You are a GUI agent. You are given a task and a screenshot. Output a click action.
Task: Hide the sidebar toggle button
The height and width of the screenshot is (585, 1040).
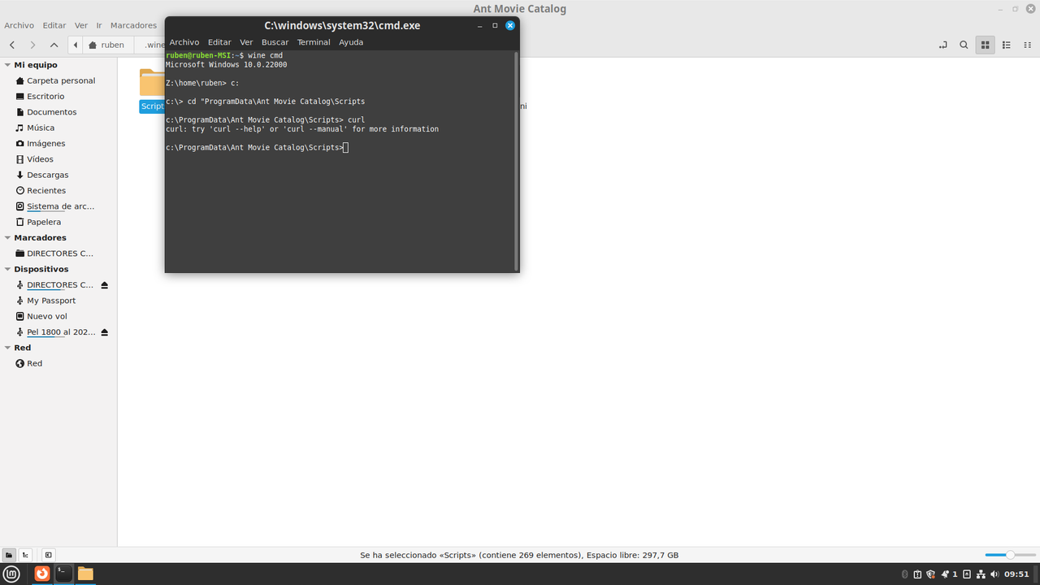(x=48, y=555)
